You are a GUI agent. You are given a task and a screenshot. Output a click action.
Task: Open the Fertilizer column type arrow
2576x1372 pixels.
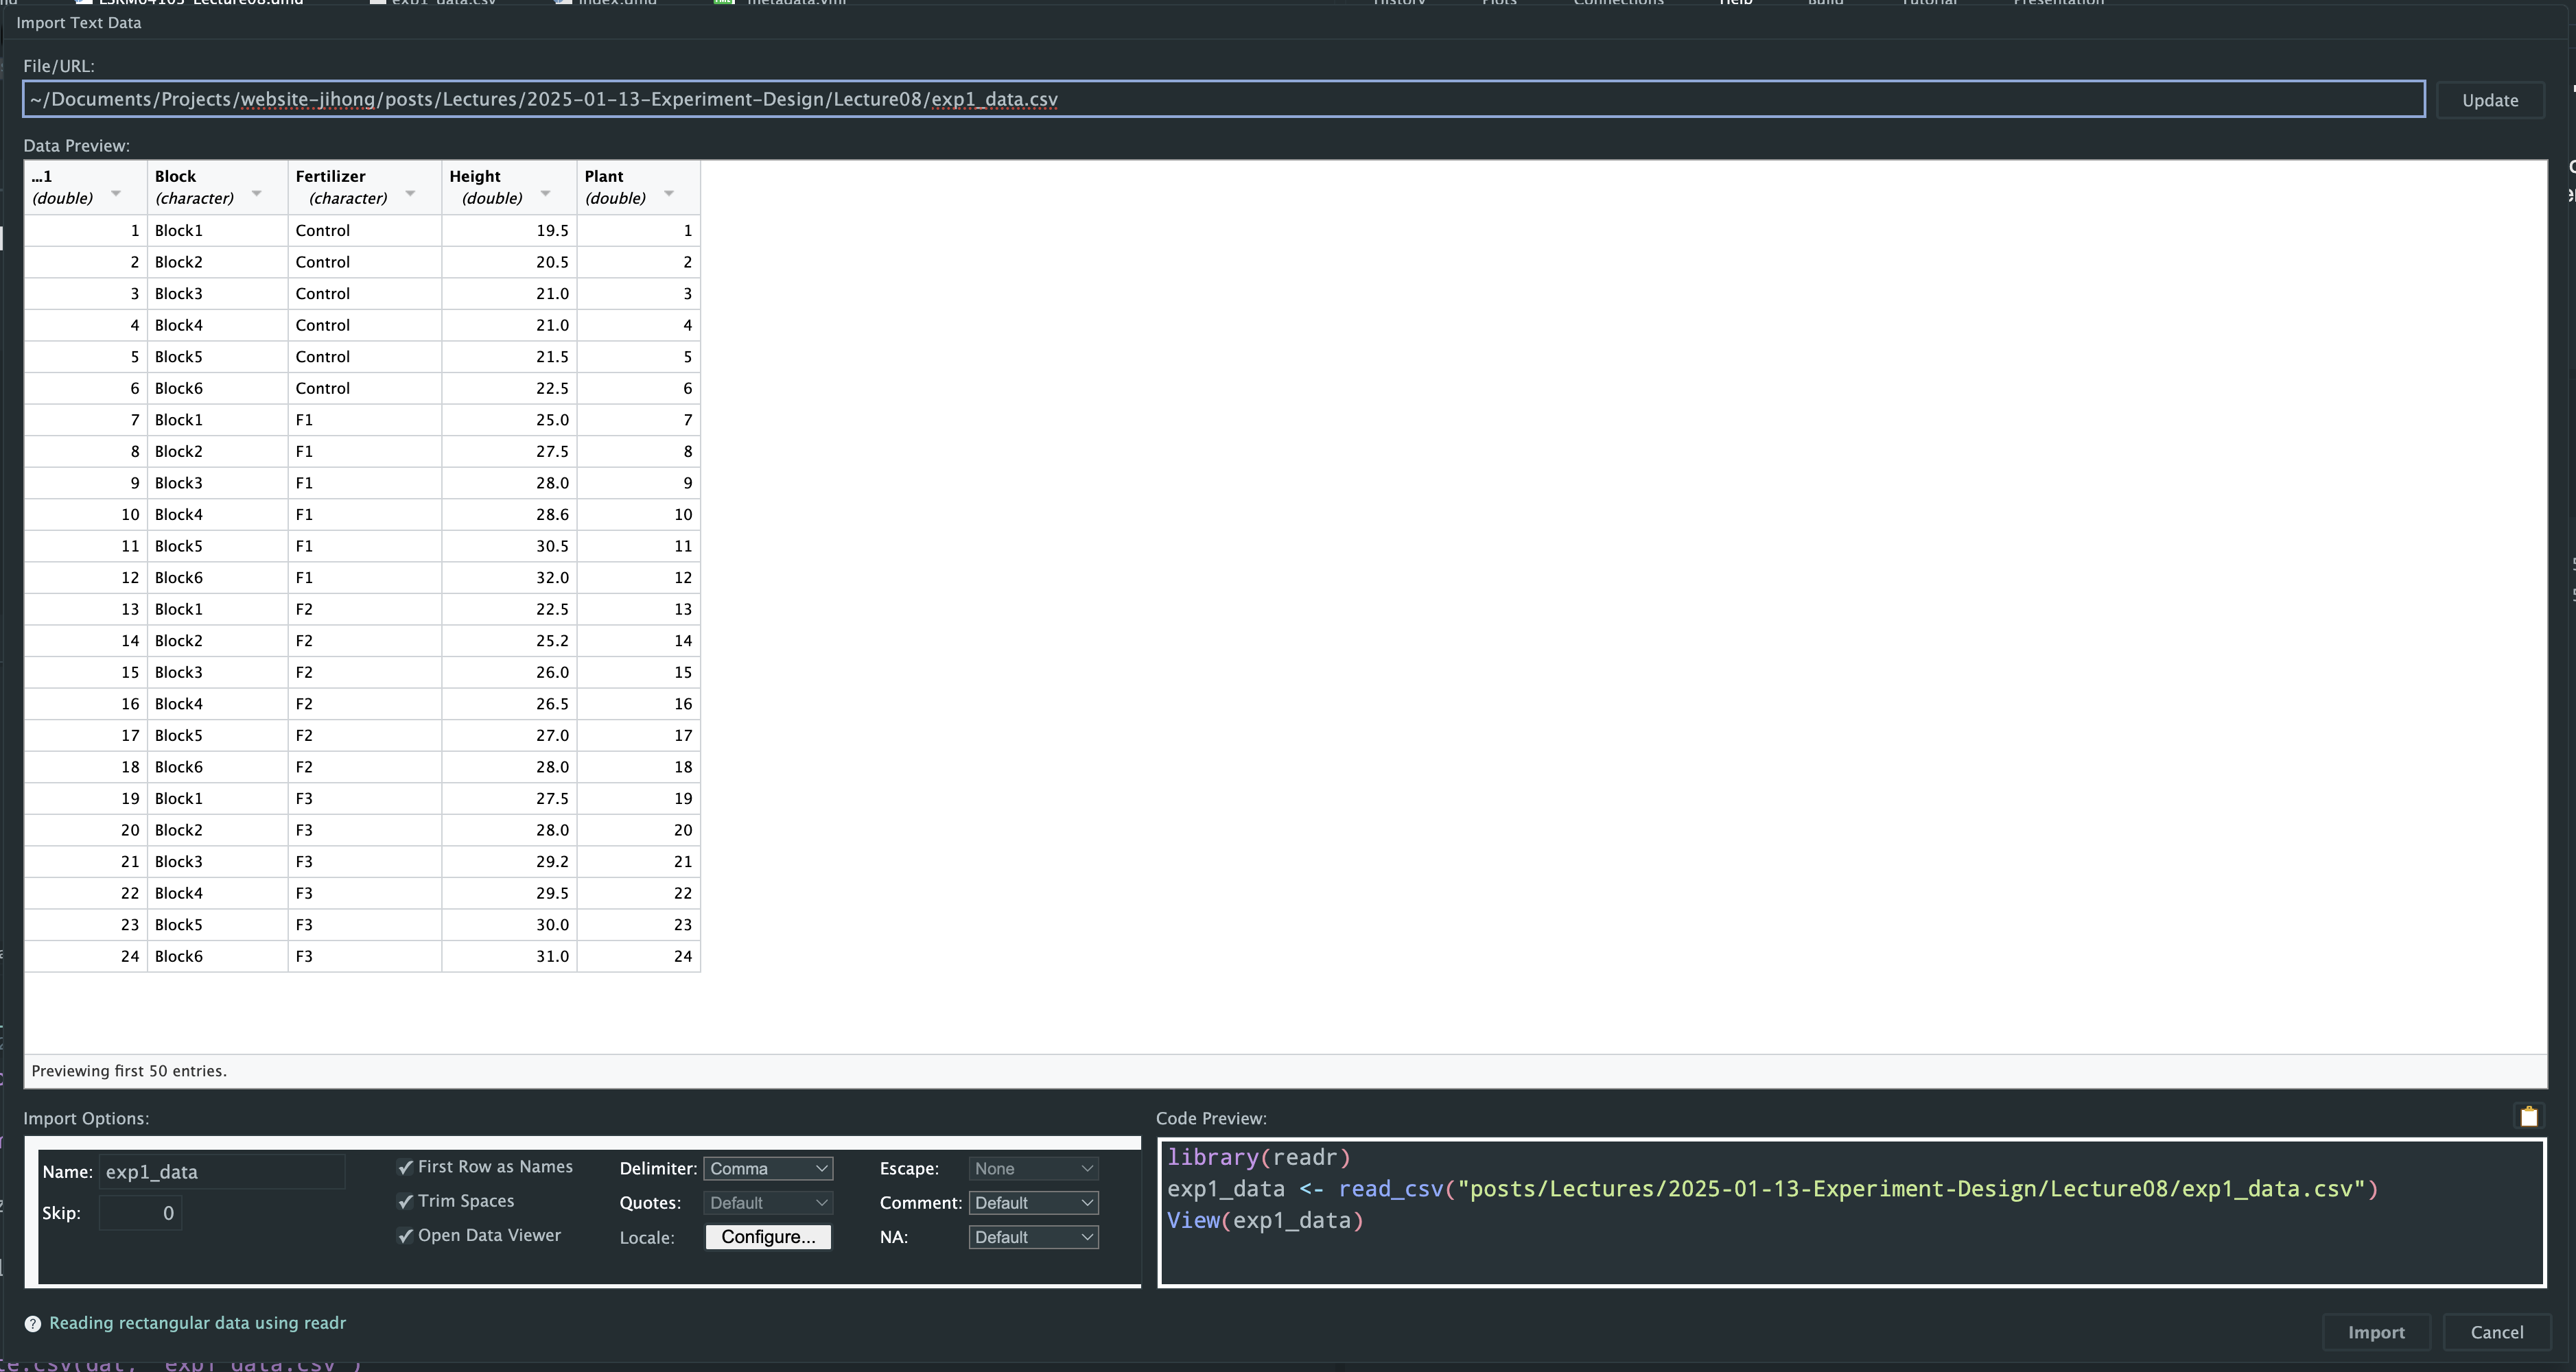pyautogui.click(x=410, y=193)
